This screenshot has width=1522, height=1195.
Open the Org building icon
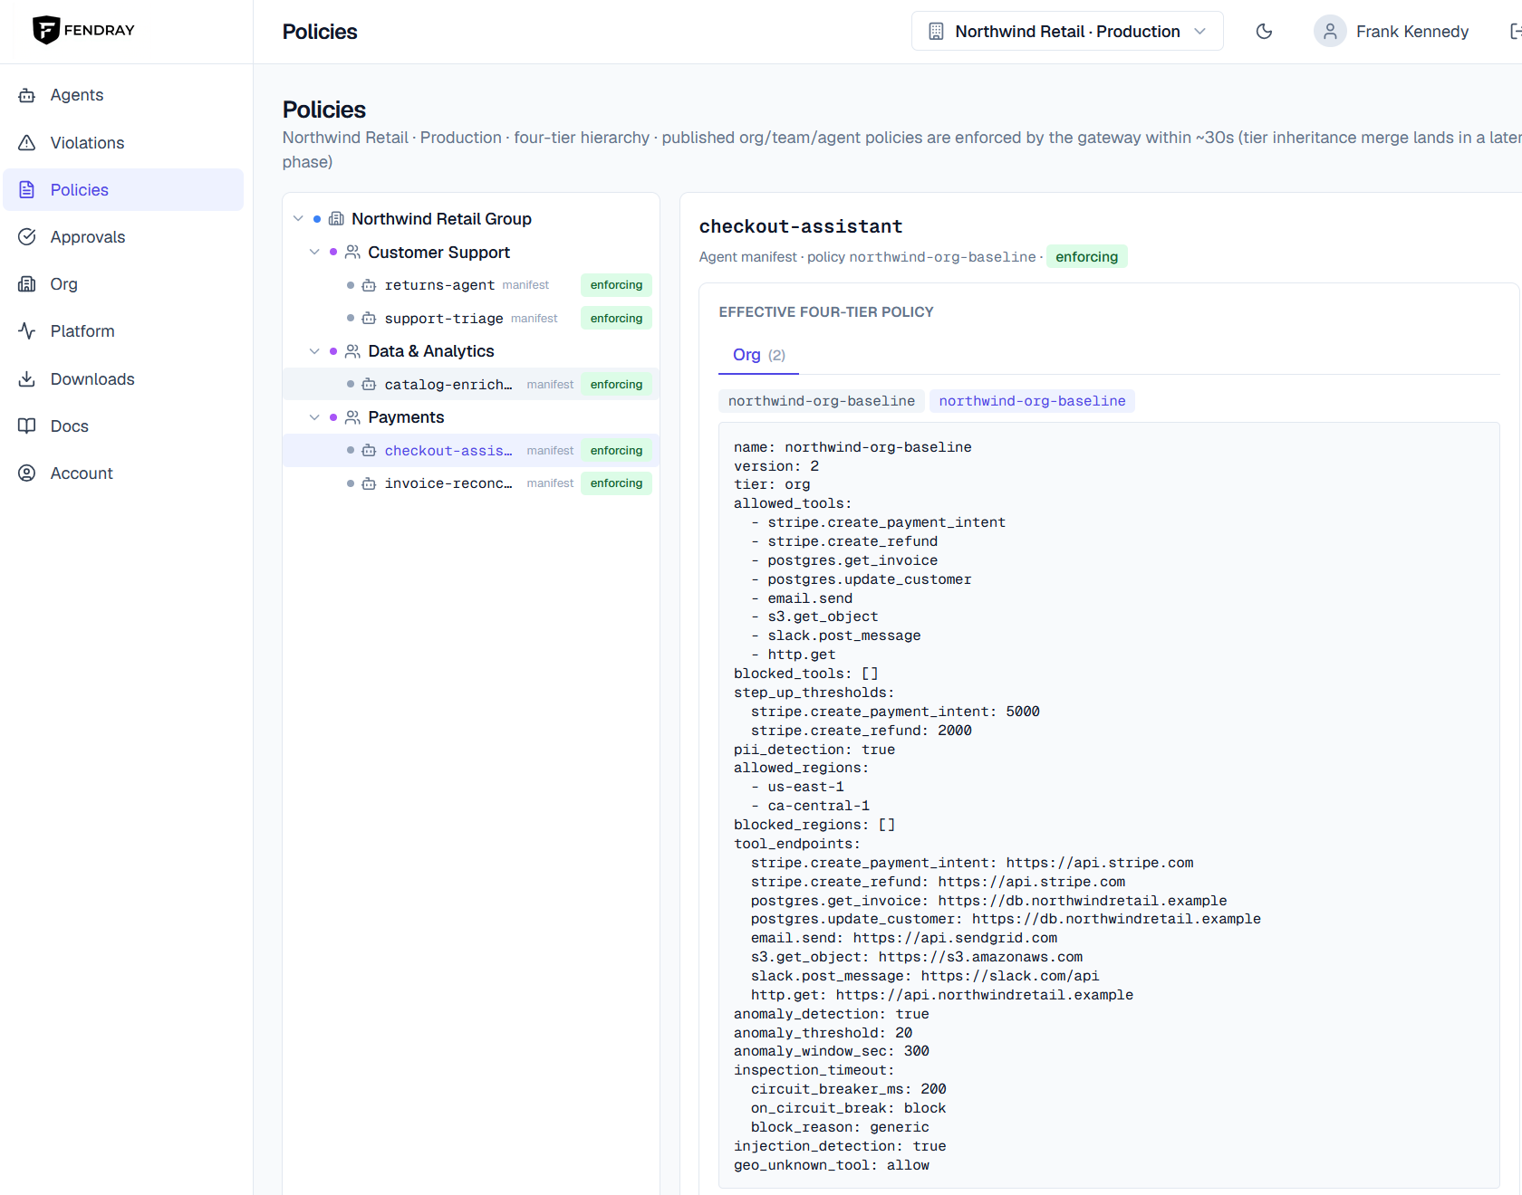point(27,283)
